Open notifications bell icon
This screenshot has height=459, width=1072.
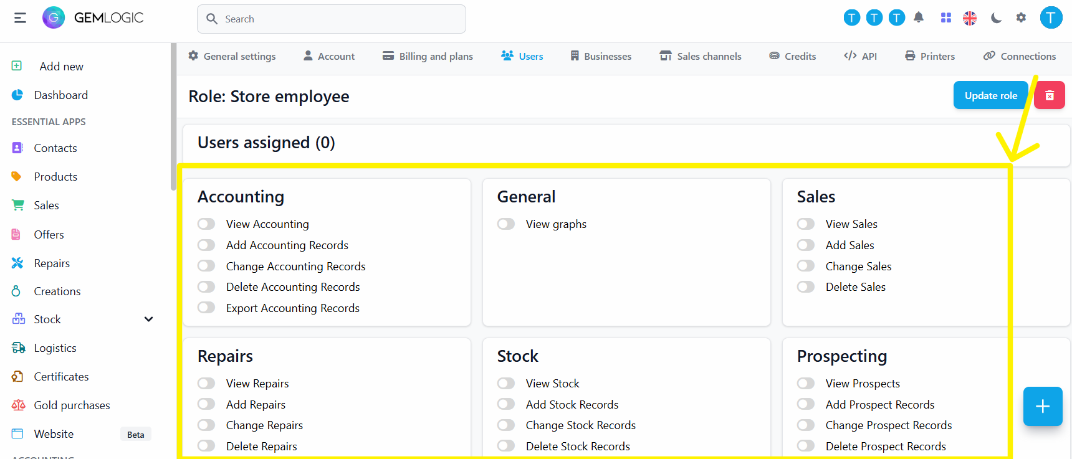[919, 17]
